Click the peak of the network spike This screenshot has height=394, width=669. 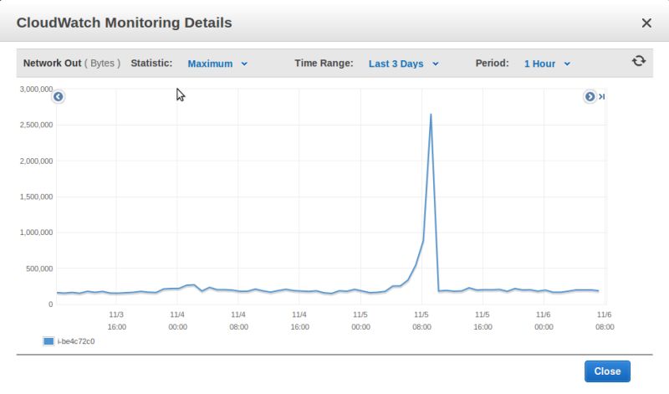[431, 115]
